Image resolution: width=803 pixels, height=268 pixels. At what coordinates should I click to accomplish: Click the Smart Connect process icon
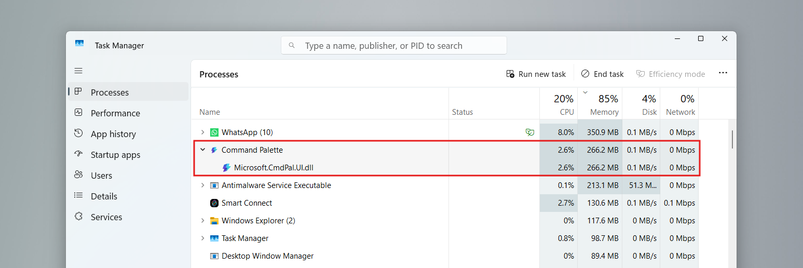[x=214, y=203]
